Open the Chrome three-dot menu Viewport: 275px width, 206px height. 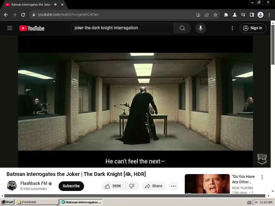[x=269, y=15]
